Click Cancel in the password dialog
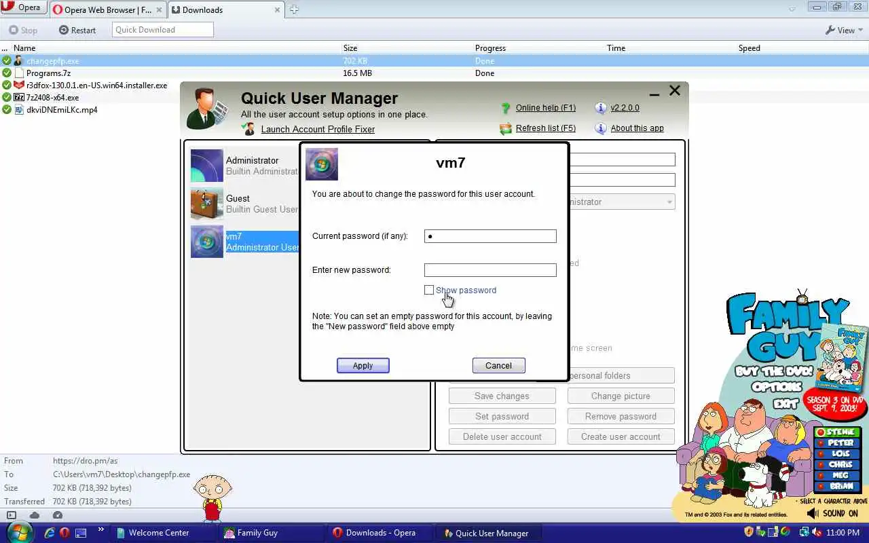Screen dimensions: 869x543 [498, 365]
